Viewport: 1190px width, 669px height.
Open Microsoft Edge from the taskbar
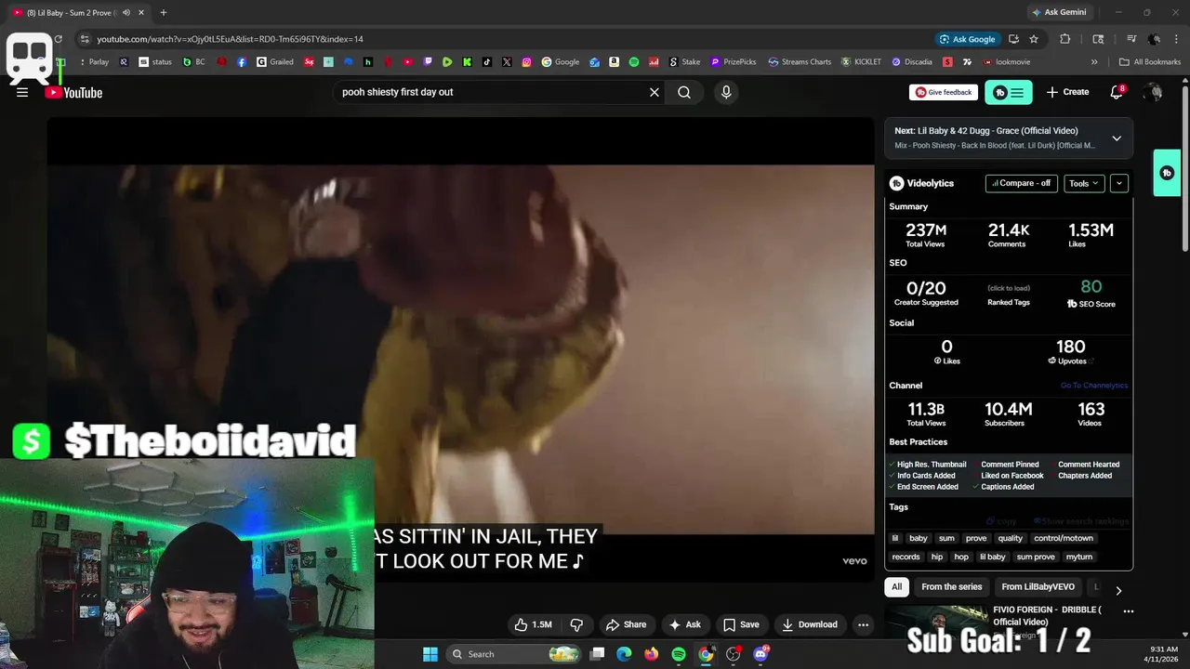[625, 654]
